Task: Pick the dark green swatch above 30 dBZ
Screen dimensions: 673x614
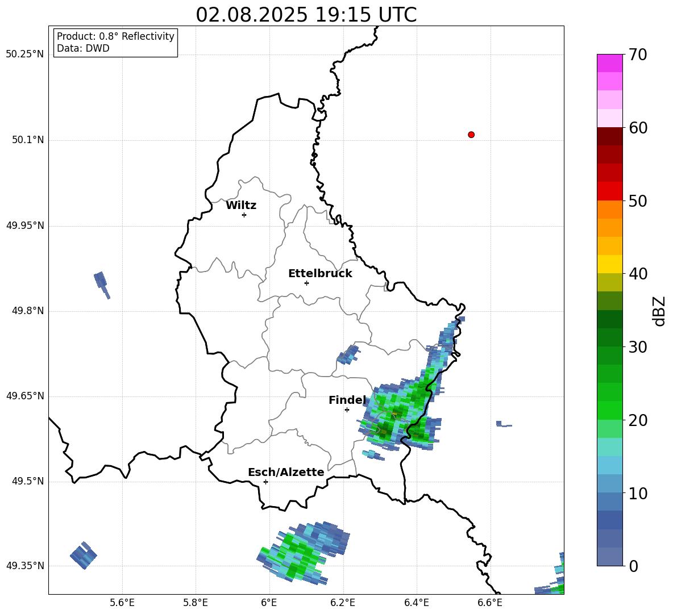Action: click(x=609, y=337)
